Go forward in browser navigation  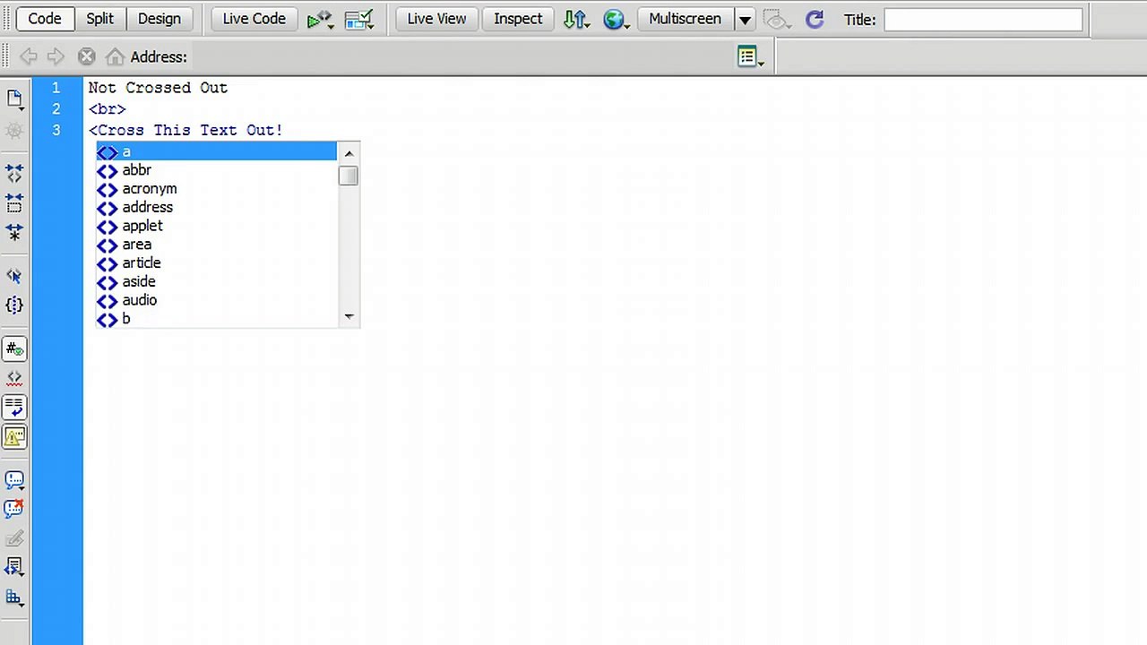56,57
